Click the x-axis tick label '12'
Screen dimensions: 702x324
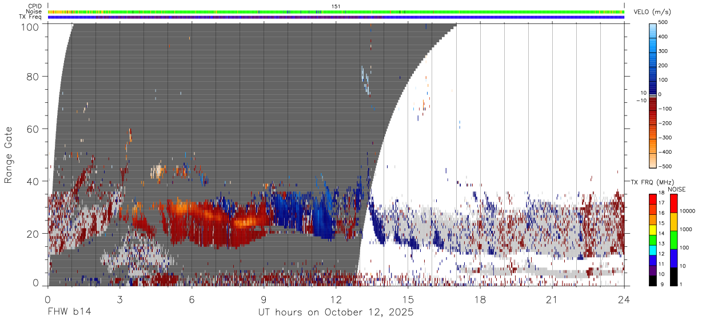pyautogui.click(x=336, y=299)
